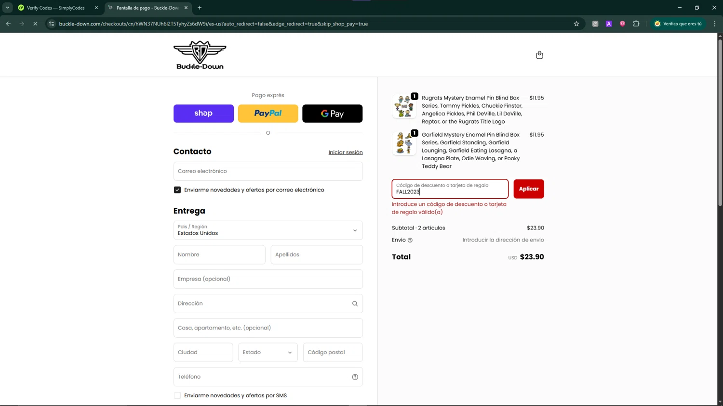Click the Verifica que eres tú profile button
This screenshot has height=406, width=723.
pos(678,24)
